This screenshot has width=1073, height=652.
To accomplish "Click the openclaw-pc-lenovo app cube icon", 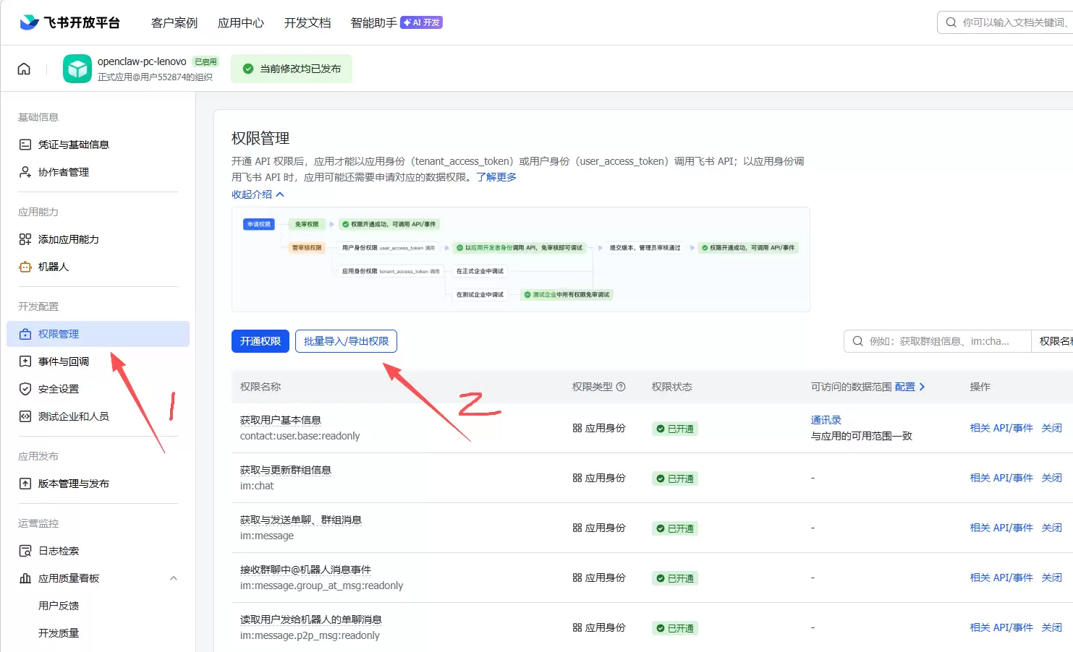I will tap(77, 69).
